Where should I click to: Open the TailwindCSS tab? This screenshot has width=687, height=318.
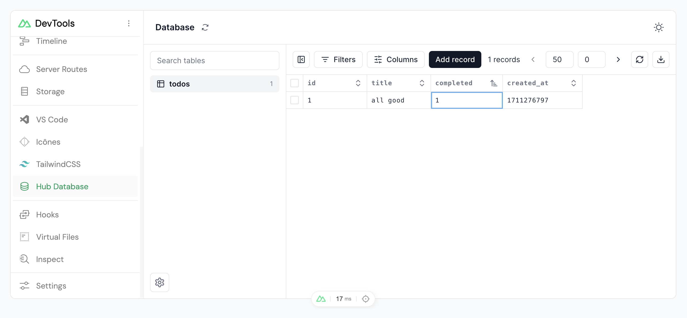[75, 164]
